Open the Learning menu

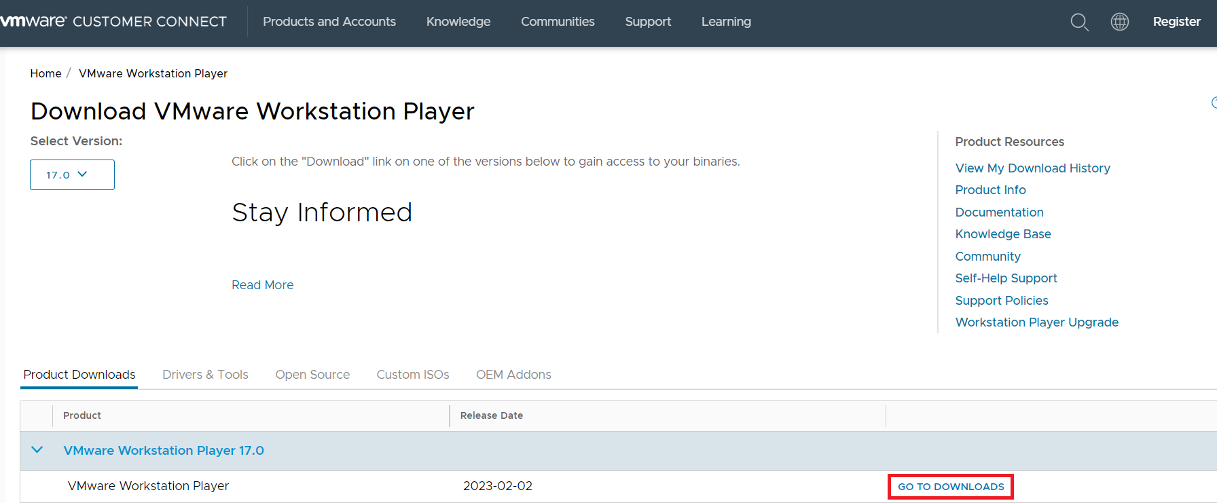point(726,22)
